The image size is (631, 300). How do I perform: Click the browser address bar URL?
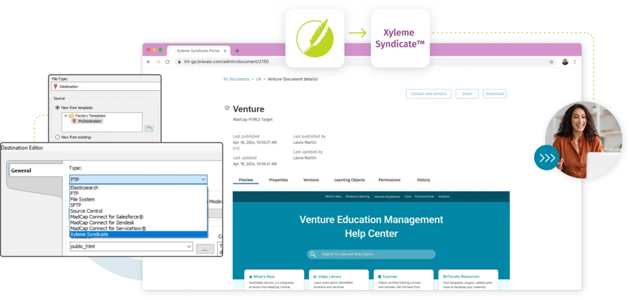click(x=226, y=62)
